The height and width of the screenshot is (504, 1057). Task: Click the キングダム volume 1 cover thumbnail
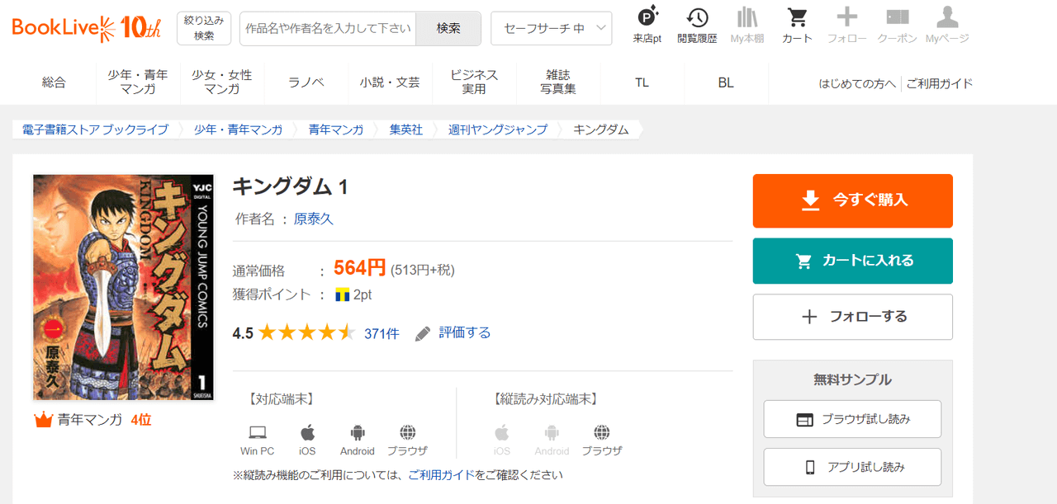point(123,287)
